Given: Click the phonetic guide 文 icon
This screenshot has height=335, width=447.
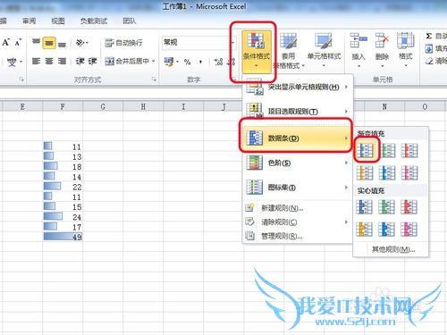Looking at the screenshot, I should (x=12, y=62).
